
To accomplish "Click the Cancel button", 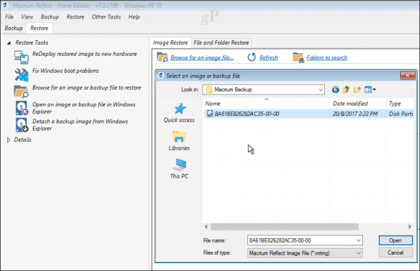I will click(x=396, y=253).
